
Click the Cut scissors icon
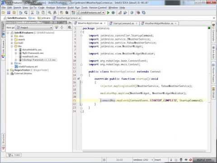coord(32,13)
